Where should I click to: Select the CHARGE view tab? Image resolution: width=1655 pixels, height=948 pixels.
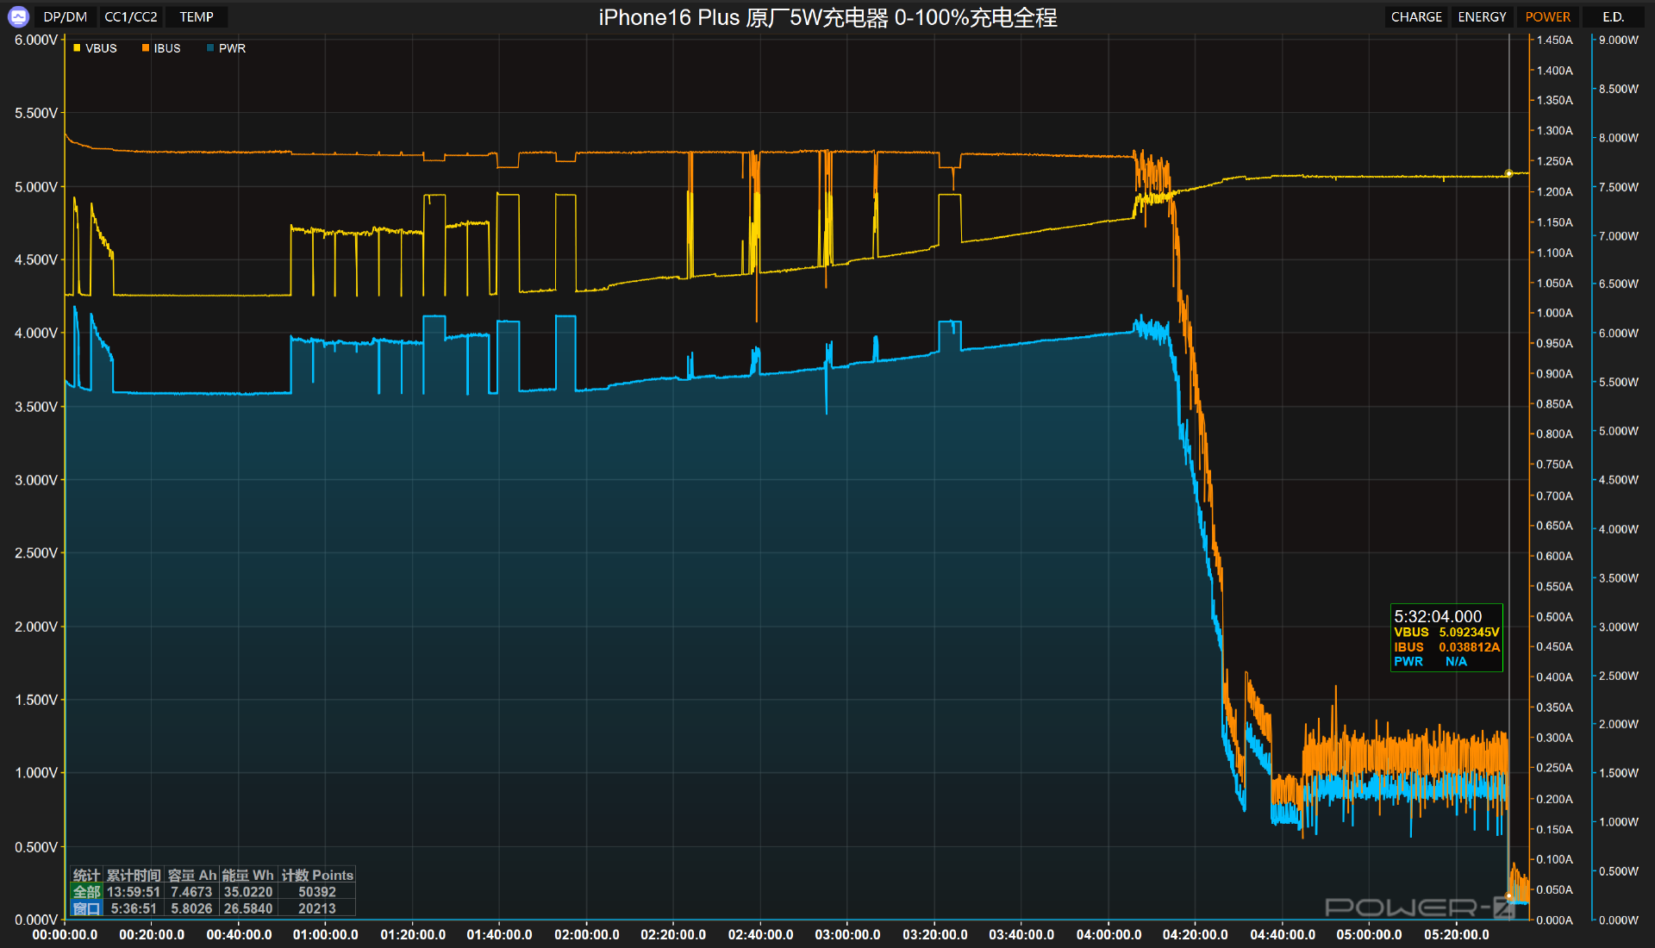click(x=1416, y=16)
